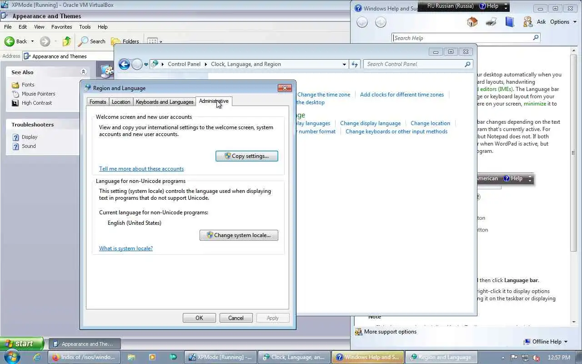Click the Copy settings button
The width and height of the screenshot is (582, 364).
pos(246,156)
